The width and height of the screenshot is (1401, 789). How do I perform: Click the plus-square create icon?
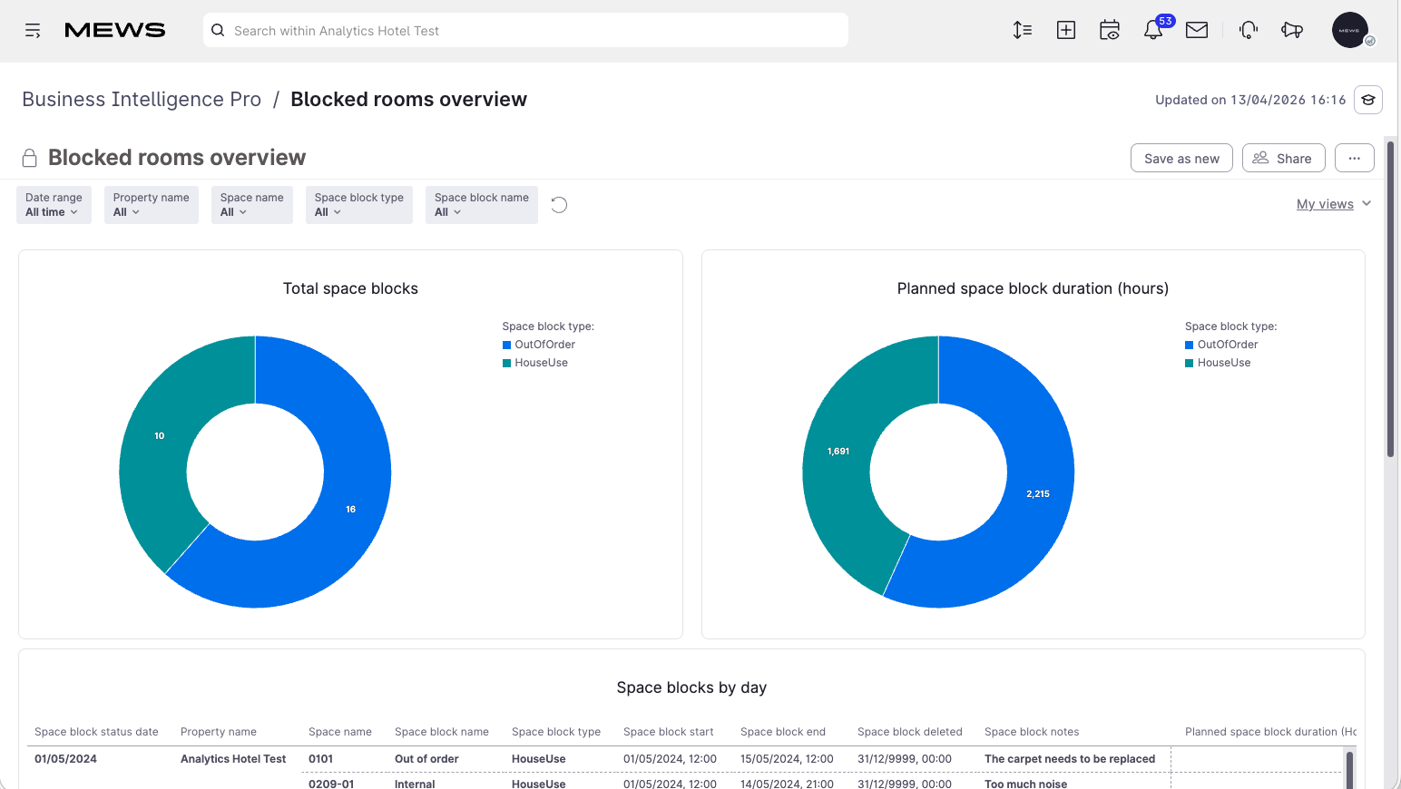click(1066, 30)
